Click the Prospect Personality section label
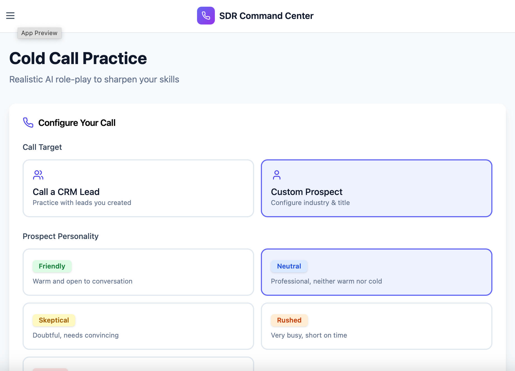 (x=60, y=236)
